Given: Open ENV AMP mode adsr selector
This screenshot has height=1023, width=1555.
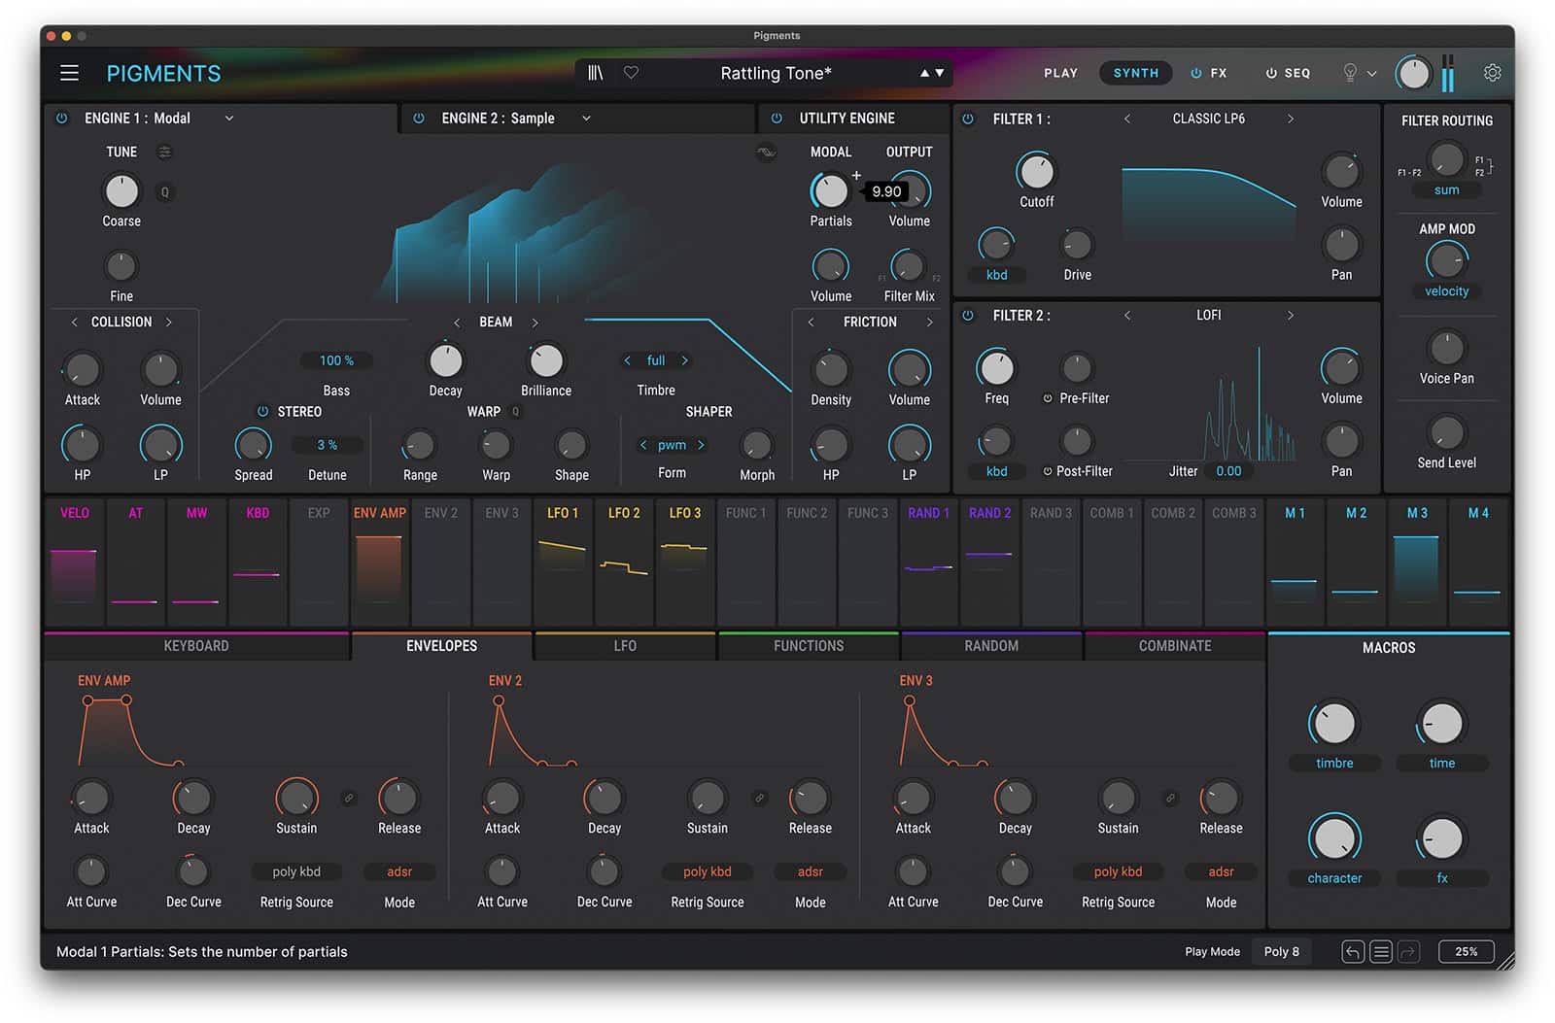Looking at the screenshot, I should click(x=399, y=872).
